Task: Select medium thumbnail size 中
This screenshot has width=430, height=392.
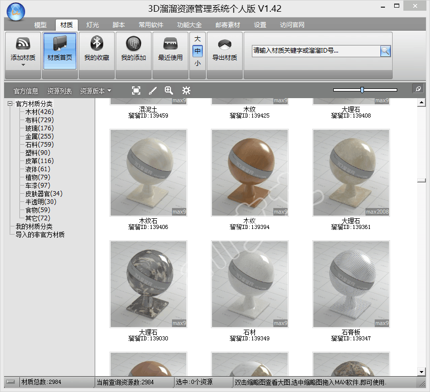Action: 198,51
